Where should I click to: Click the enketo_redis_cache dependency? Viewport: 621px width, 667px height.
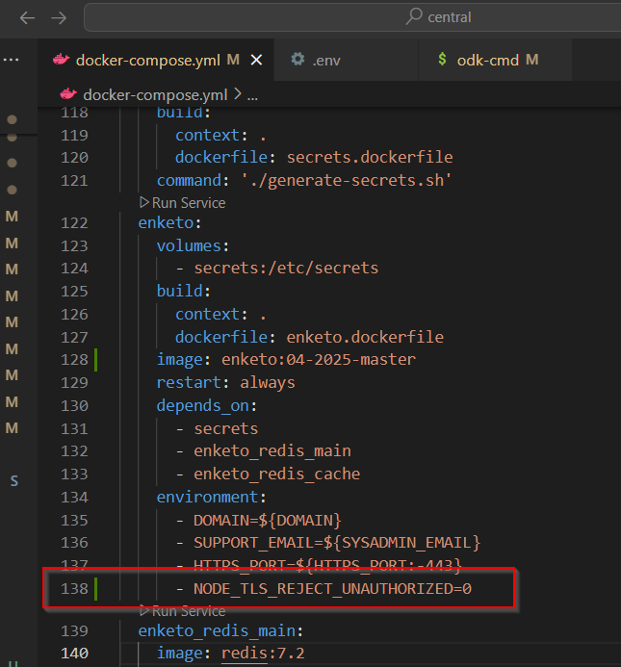click(x=277, y=474)
